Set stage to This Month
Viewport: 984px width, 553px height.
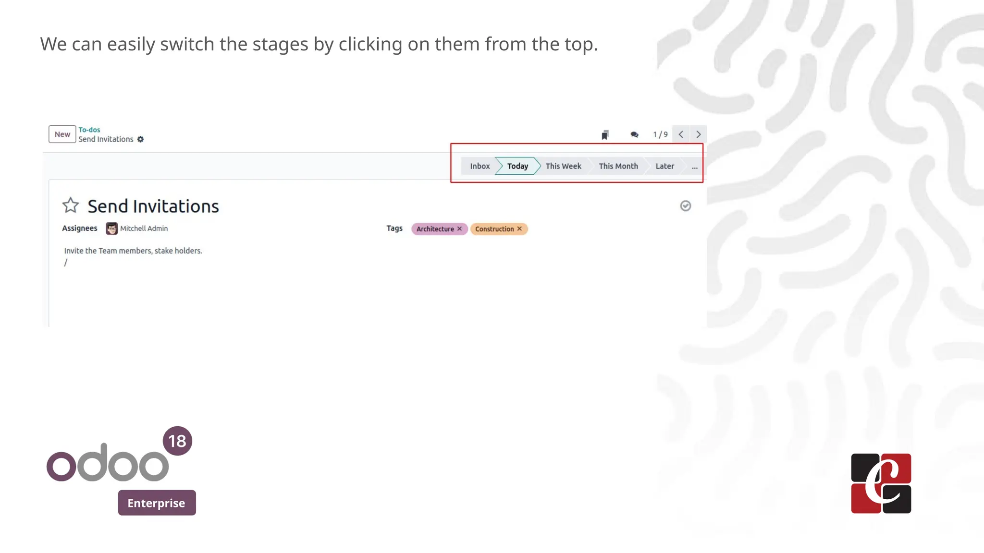(618, 166)
